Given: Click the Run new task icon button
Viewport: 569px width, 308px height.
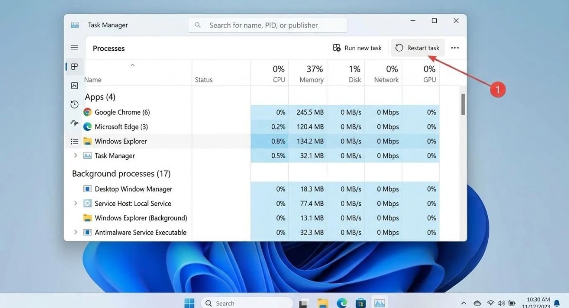Looking at the screenshot, I should 337,48.
